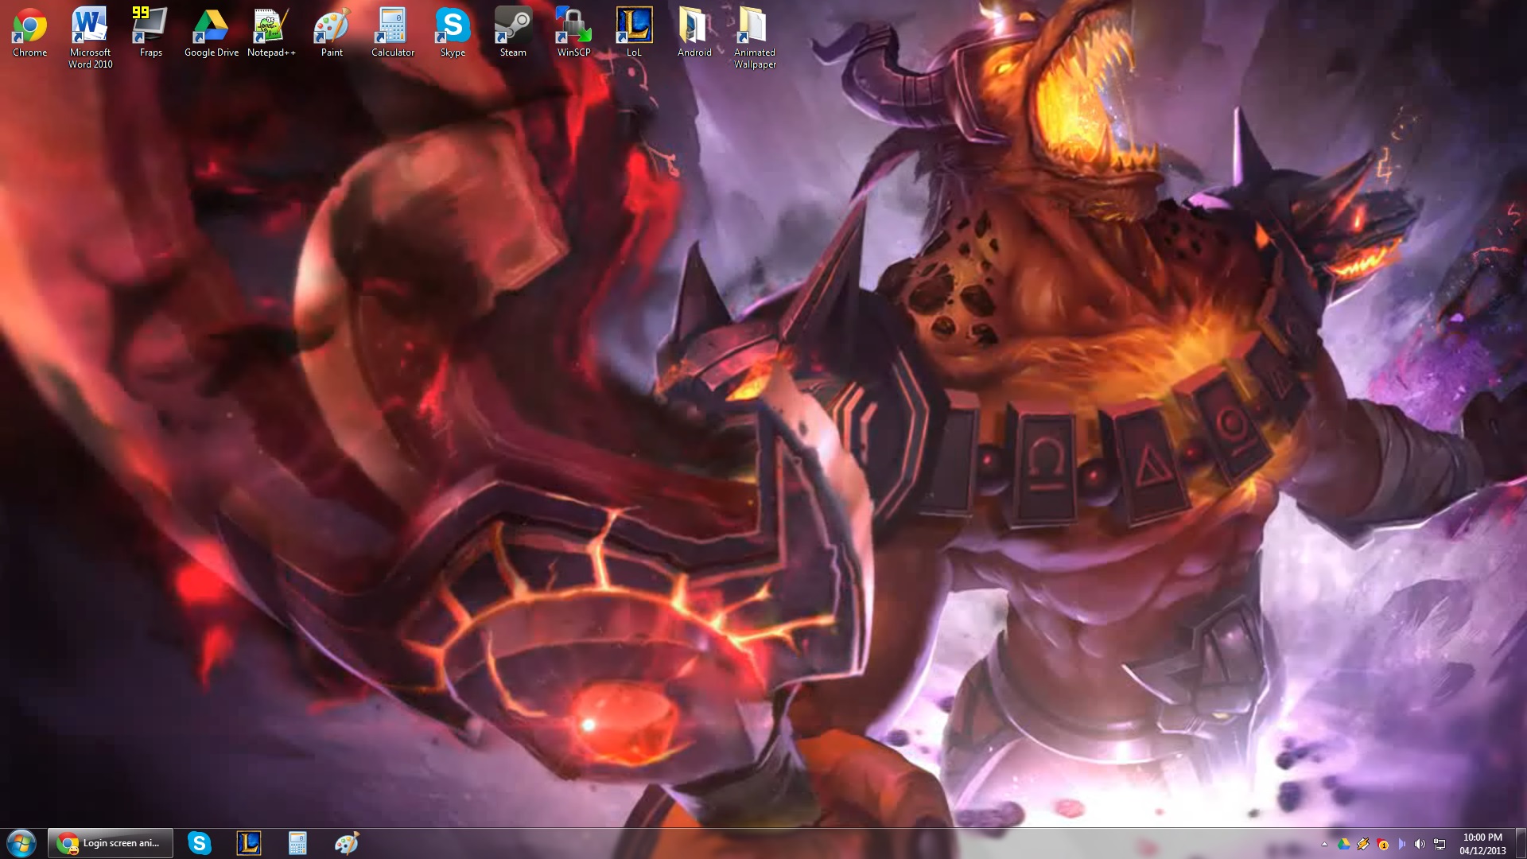Open Winamp from the system tray
This screenshot has width=1527, height=859.
[x=1362, y=844]
